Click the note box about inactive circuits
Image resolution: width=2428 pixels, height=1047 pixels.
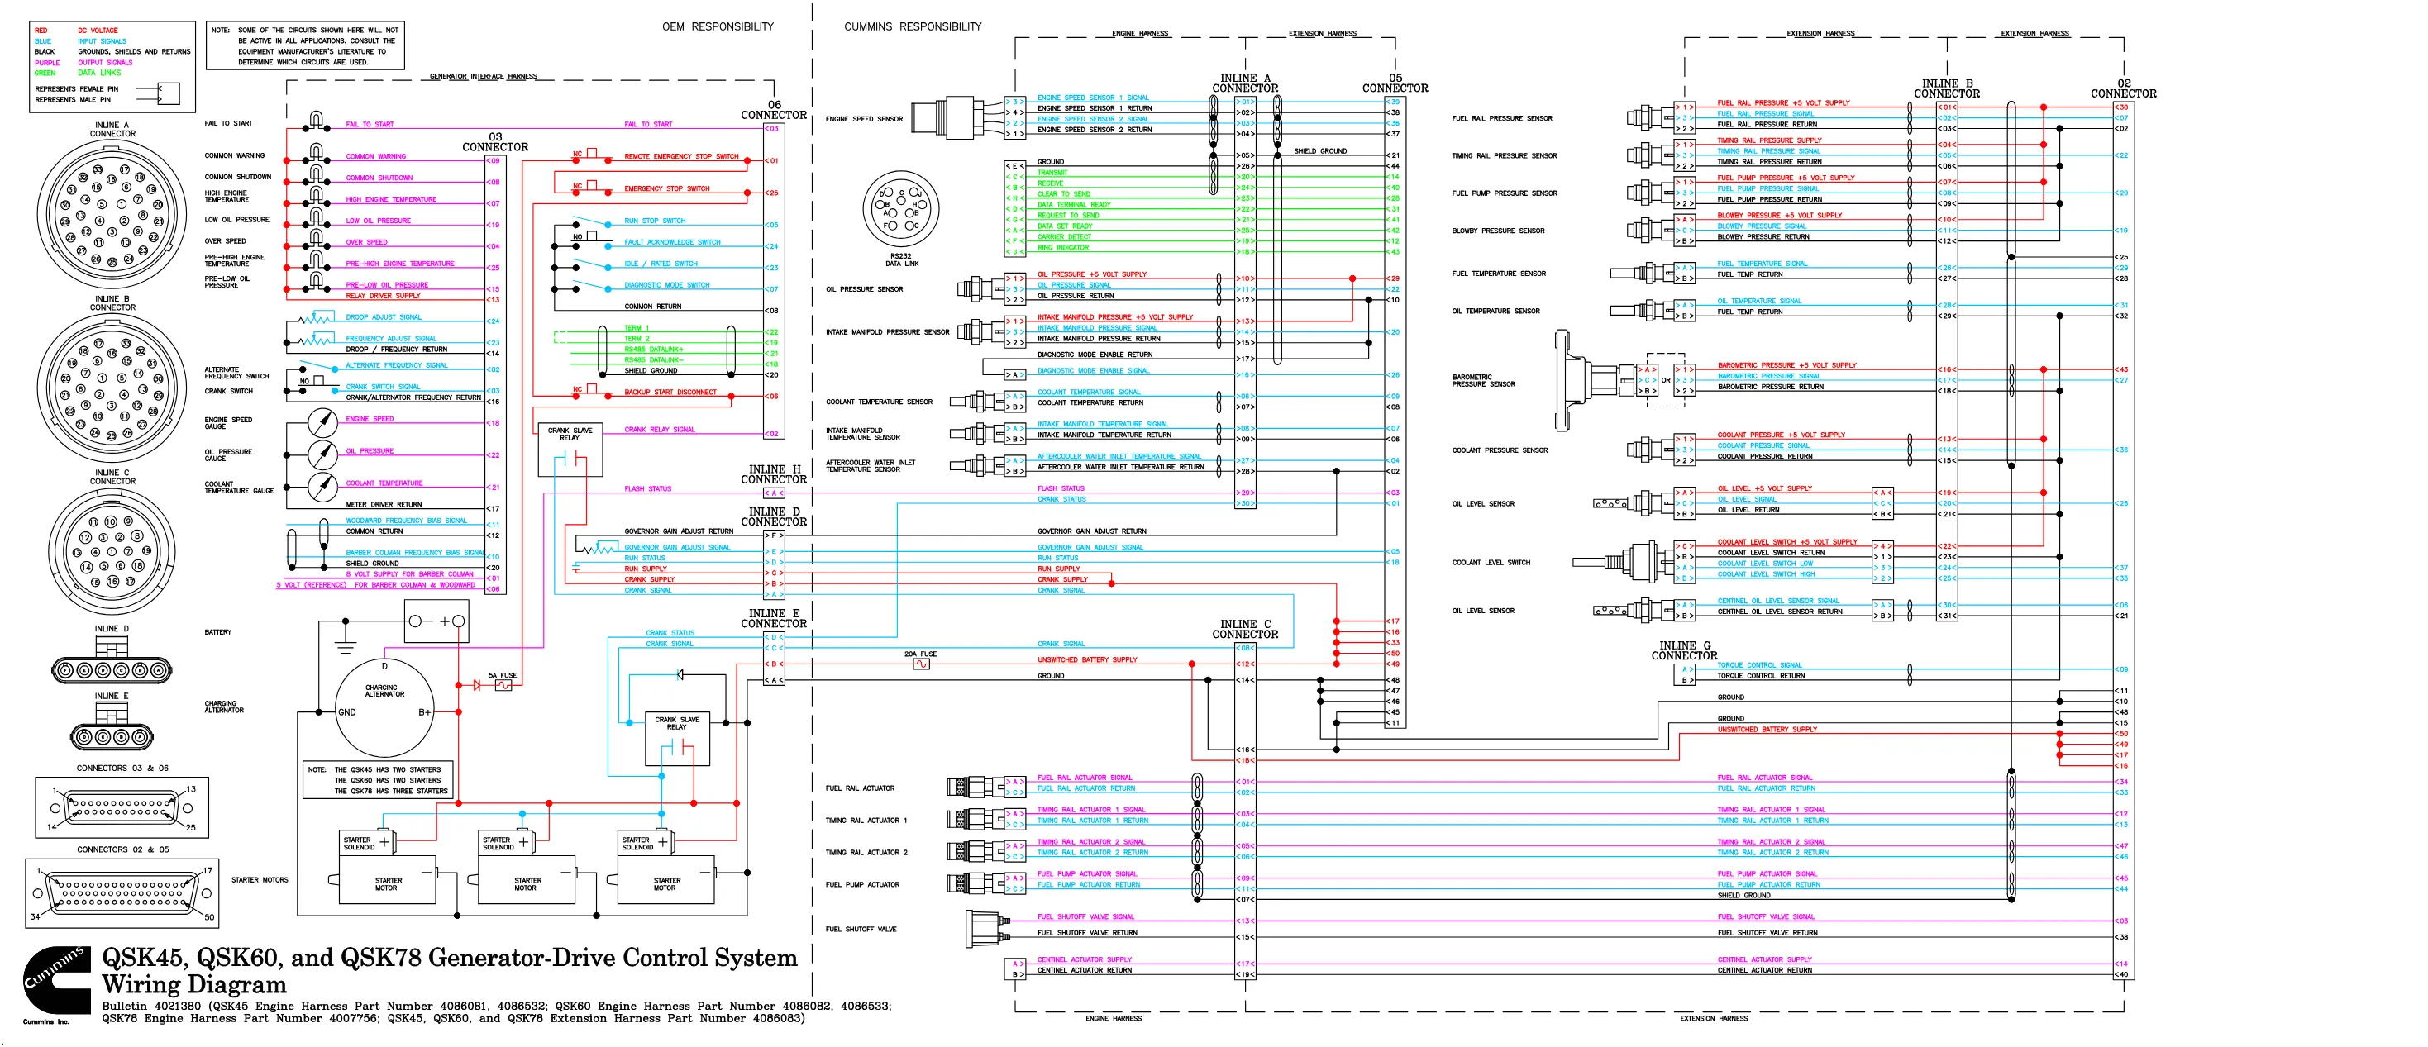pos(305,45)
